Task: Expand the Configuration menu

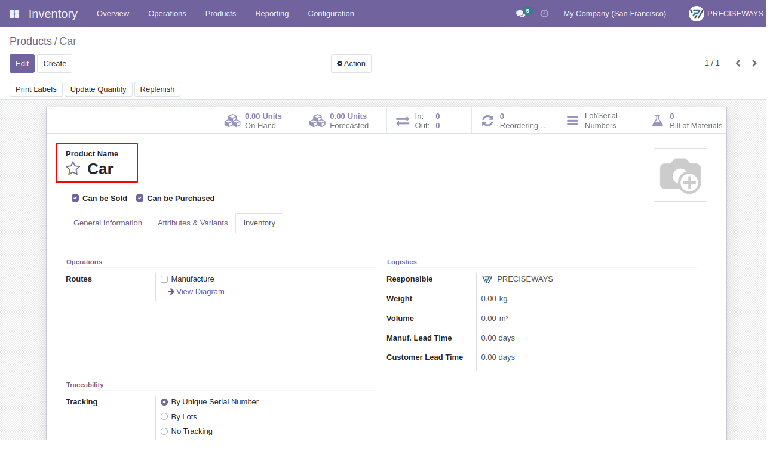Action: pos(331,13)
